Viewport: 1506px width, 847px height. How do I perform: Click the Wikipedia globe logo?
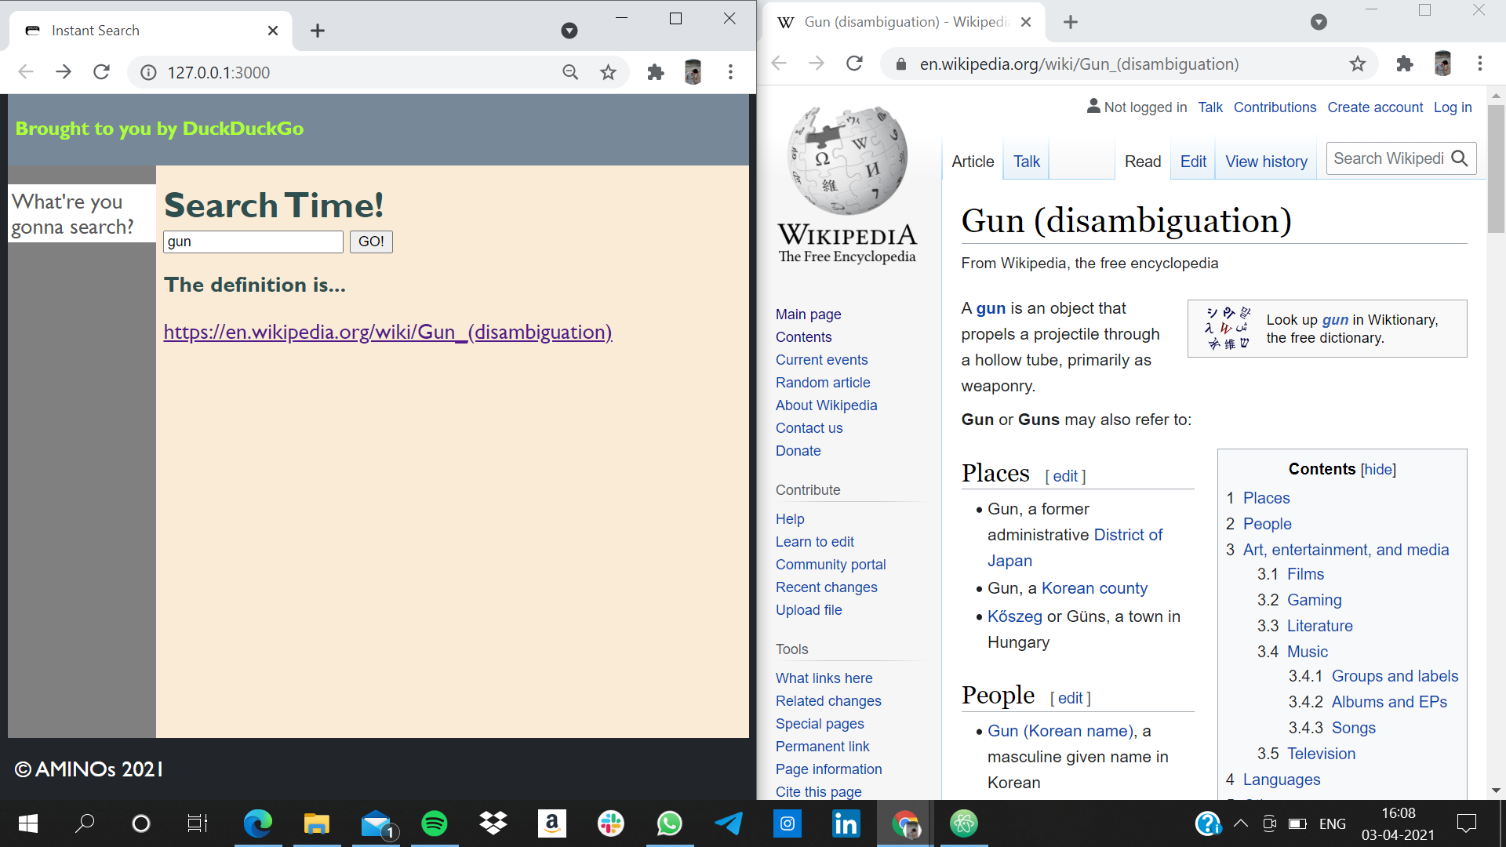847,161
